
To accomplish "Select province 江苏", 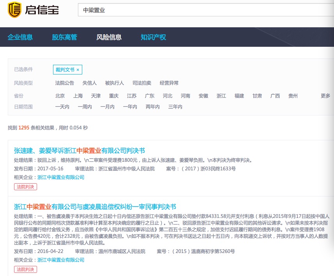I will tap(132, 96).
